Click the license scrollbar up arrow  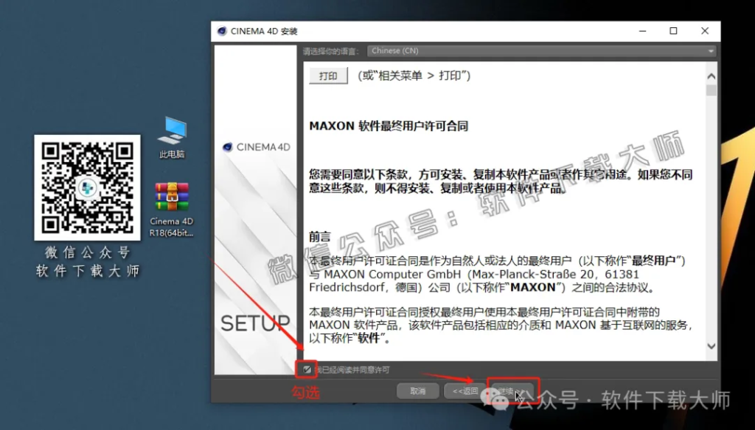(x=711, y=76)
